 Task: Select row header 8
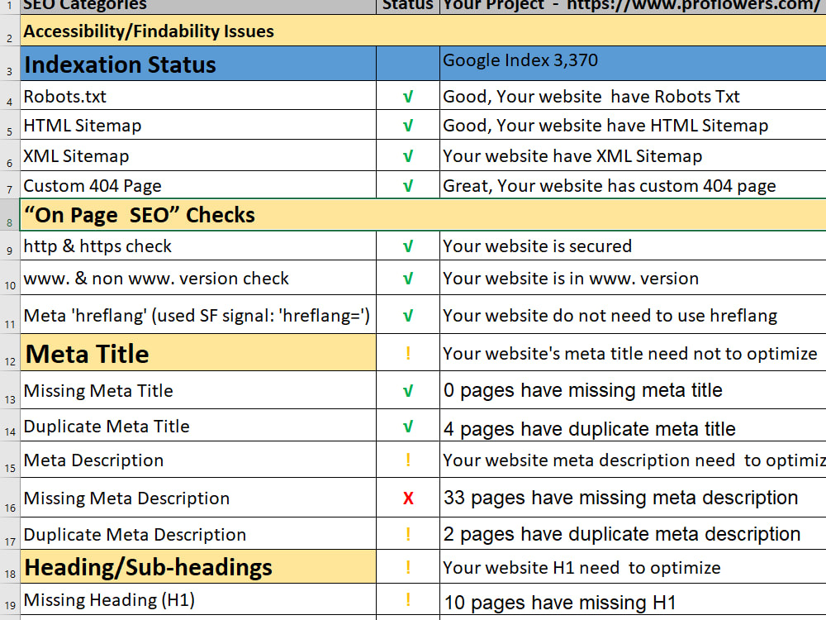click(9, 215)
